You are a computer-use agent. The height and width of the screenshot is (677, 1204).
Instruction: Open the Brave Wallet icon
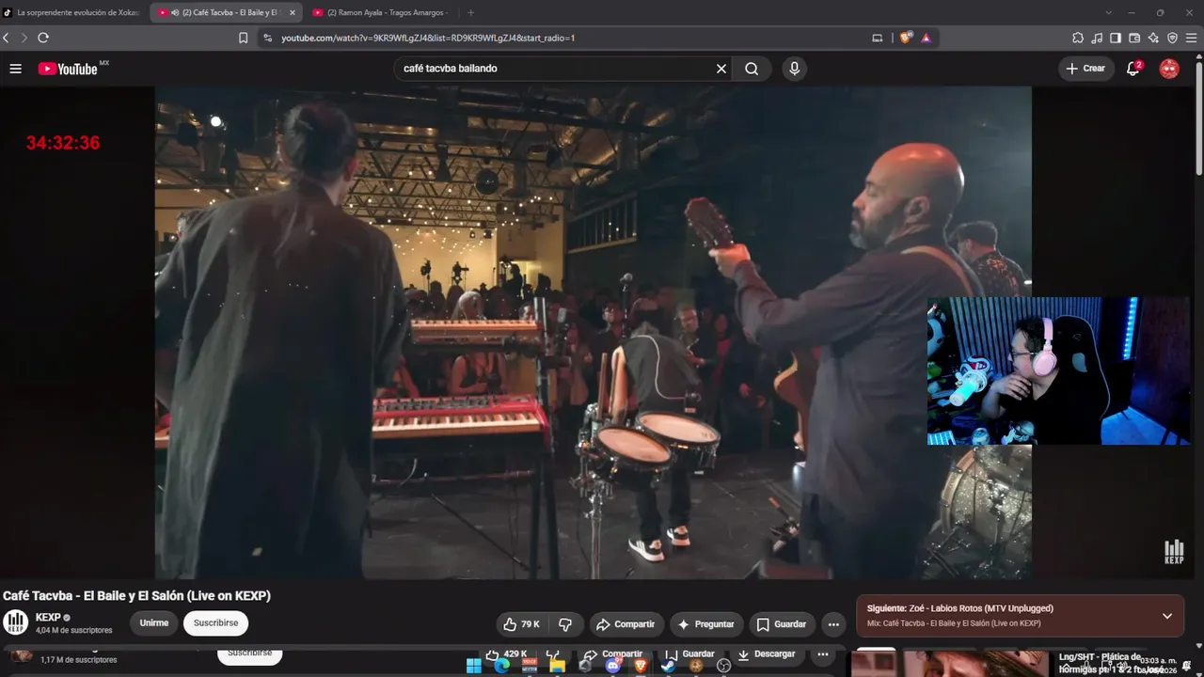[x=1134, y=38]
